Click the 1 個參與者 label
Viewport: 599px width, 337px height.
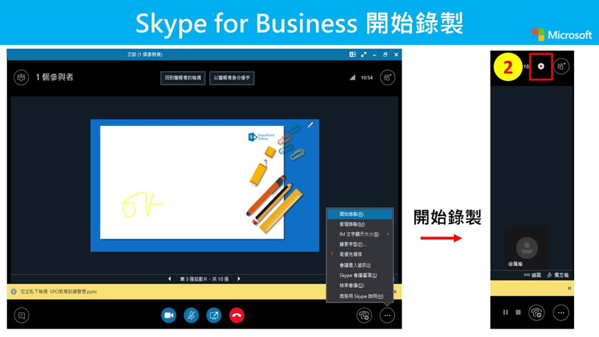click(54, 77)
